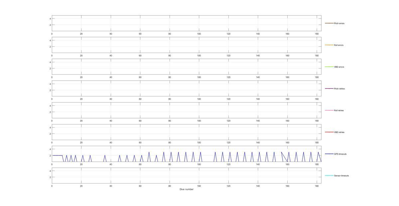Select the Roll errors legend label
399x206 pixels.
[339, 45]
